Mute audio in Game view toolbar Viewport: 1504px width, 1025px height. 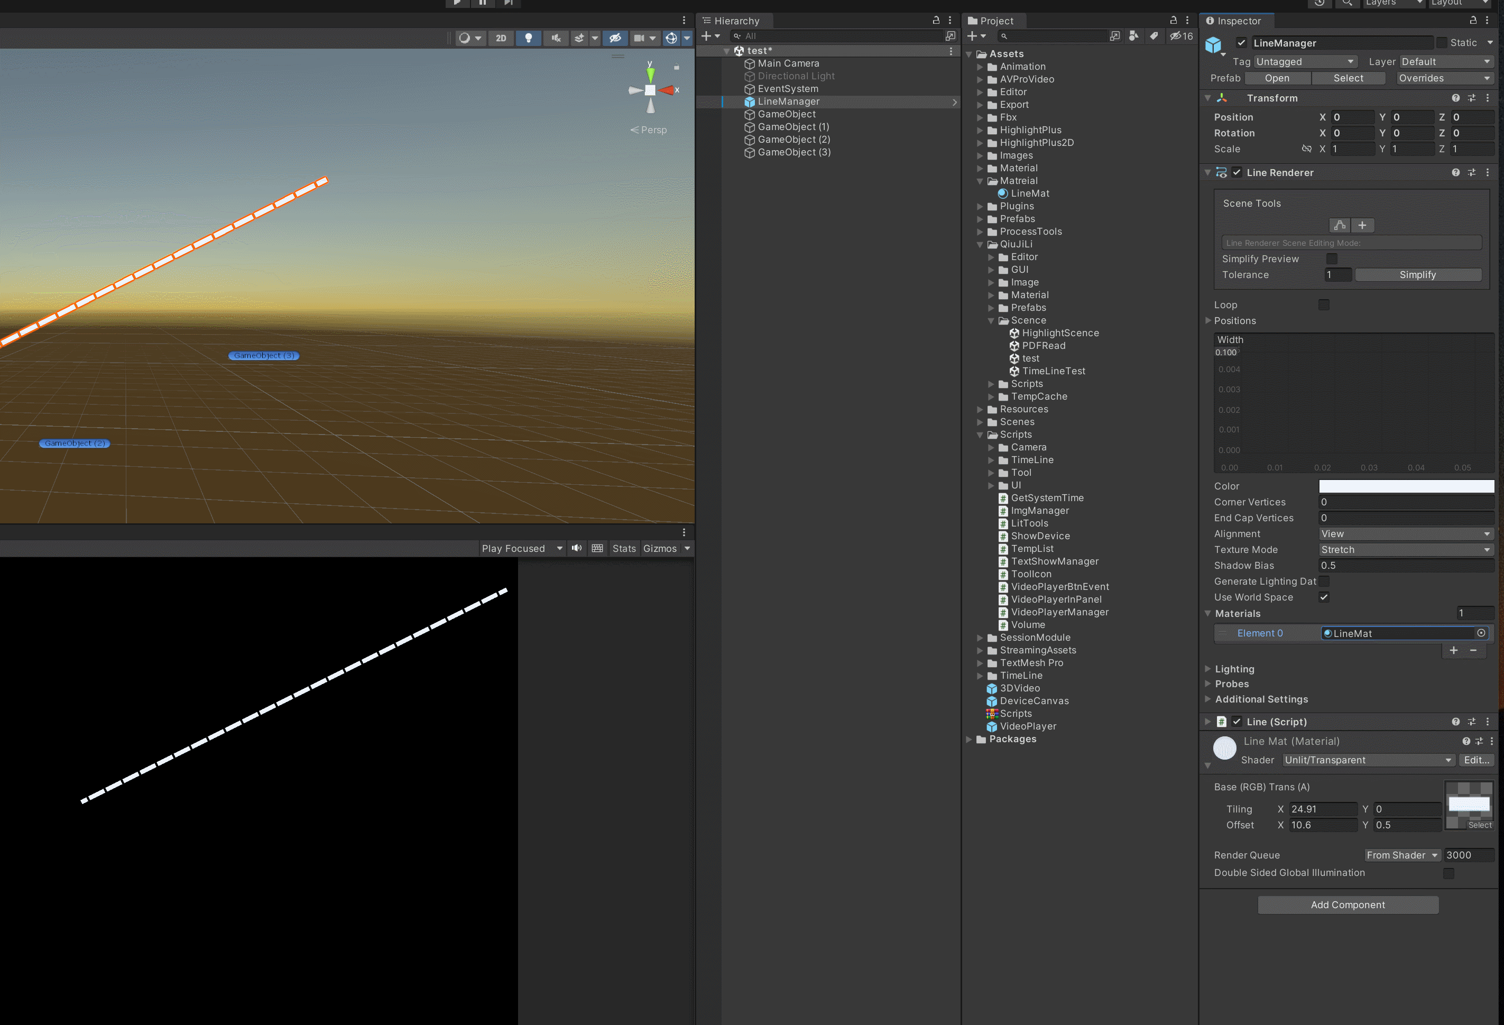point(577,548)
